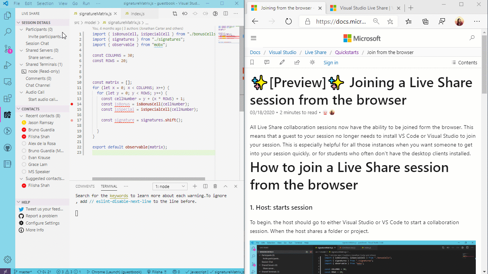Viewport: 488px width, 274px height.
Task: Collapse the Participants (0) section
Action: coord(22,29)
